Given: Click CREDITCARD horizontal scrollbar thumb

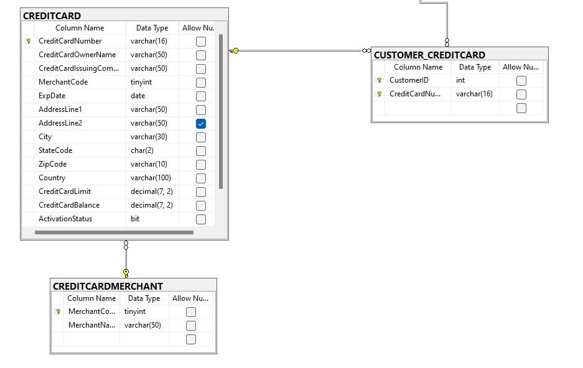Looking at the screenshot, I should point(114,232).
